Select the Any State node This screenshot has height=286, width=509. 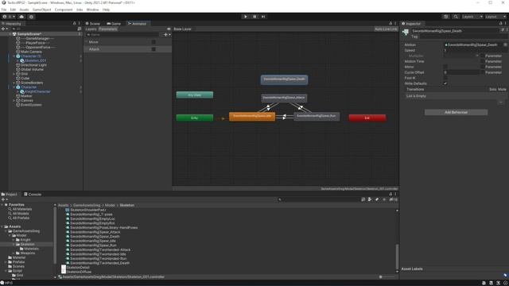[x=195, y=95]
